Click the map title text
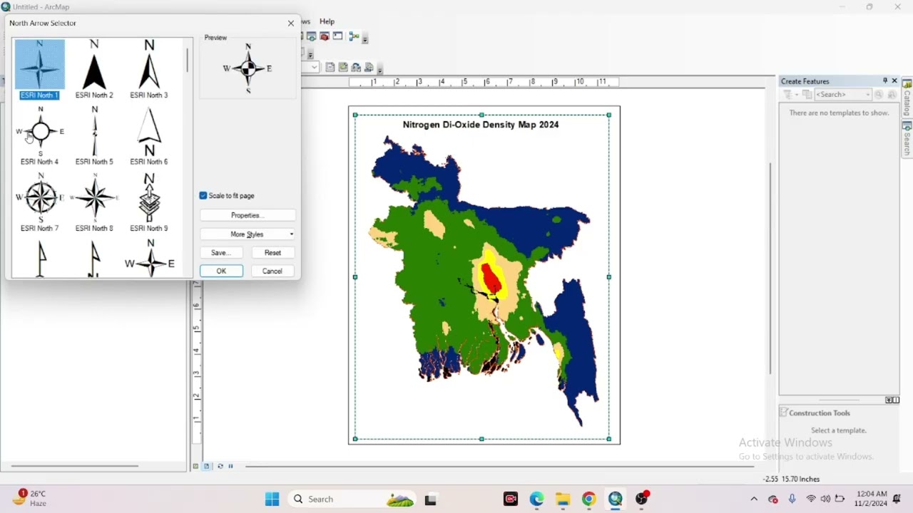The height and width of the screenshot is (513, 913). click(x=481, y=125)
